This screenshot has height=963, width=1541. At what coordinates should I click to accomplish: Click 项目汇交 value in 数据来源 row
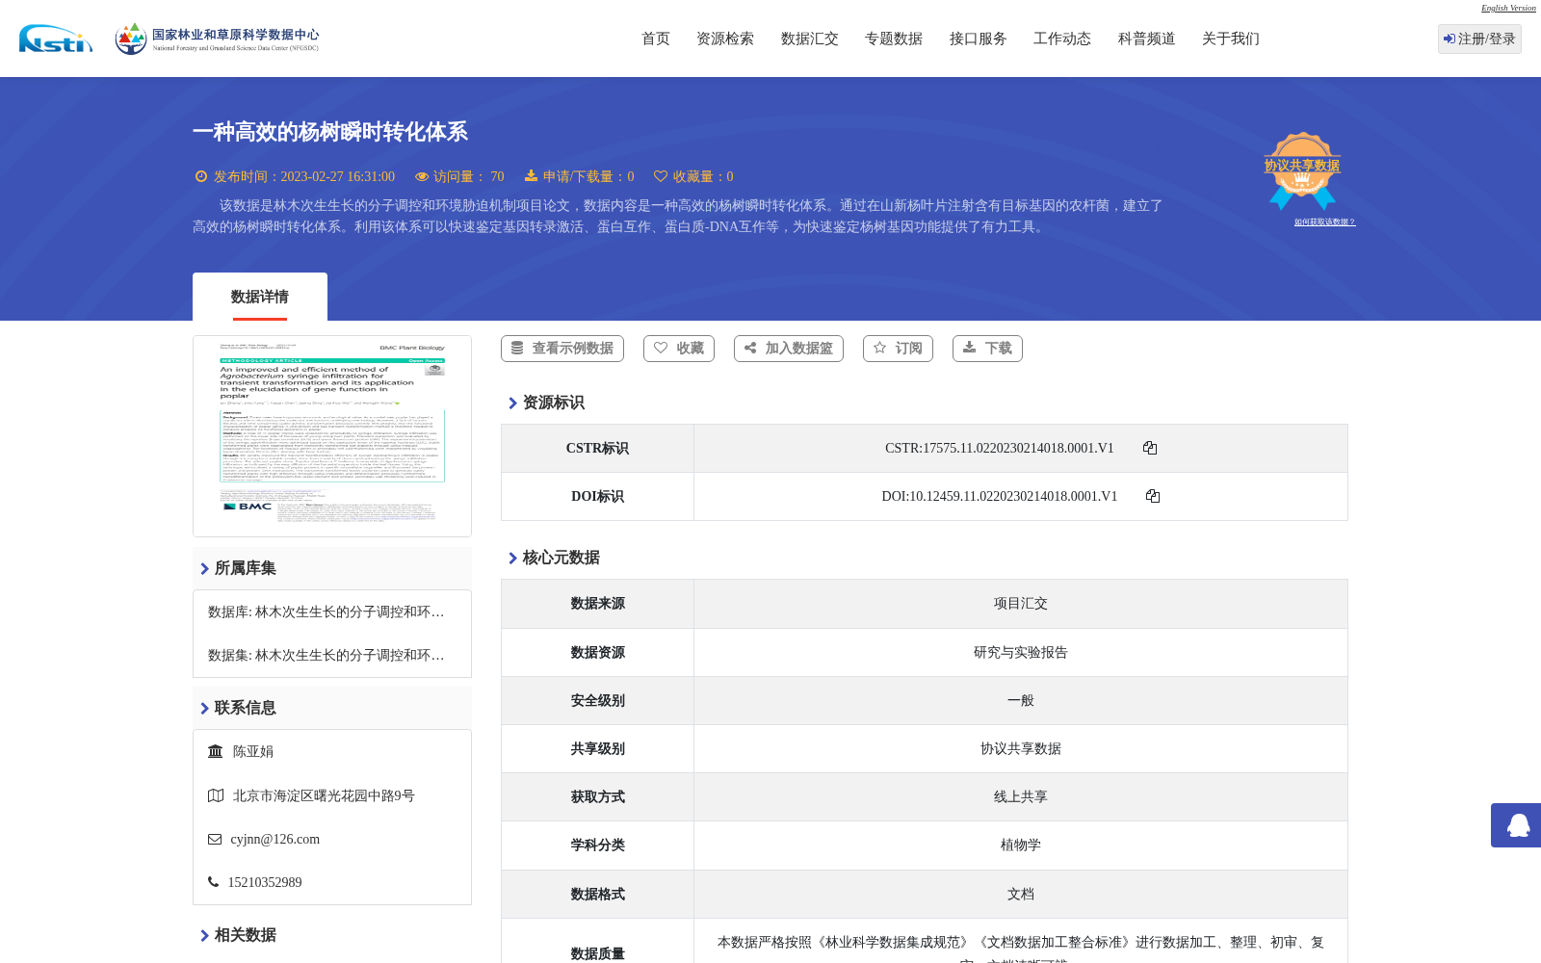(1021, 604)
